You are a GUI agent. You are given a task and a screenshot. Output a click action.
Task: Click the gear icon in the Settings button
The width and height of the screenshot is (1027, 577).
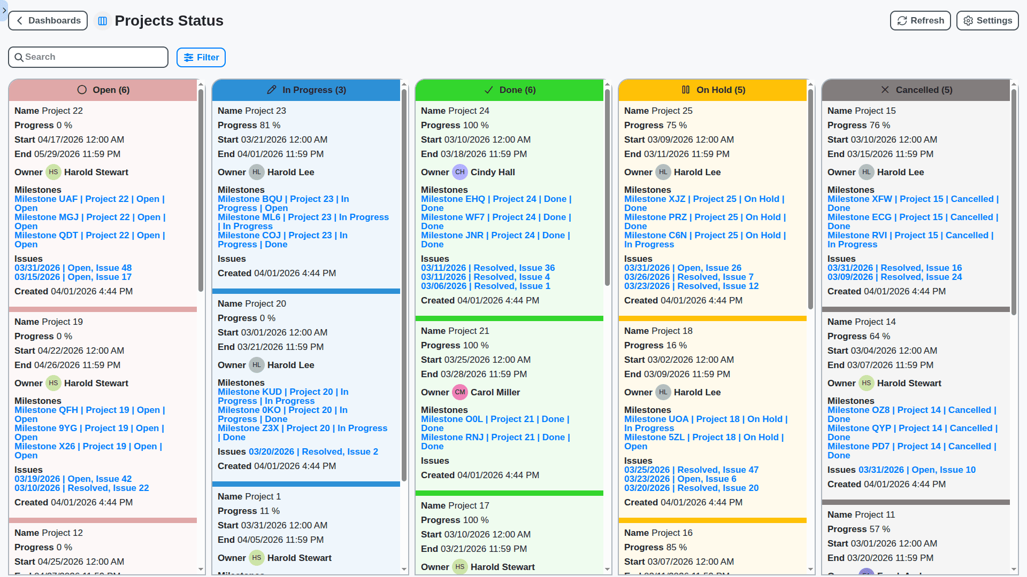click(968, 20)
